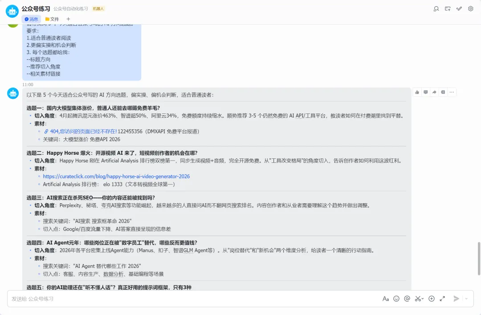Expand the message editor to full size
The image size is (481, 315).
coord(442,299)
